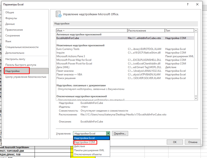Open the Сохранение category
207x158 pixels.
12,35
